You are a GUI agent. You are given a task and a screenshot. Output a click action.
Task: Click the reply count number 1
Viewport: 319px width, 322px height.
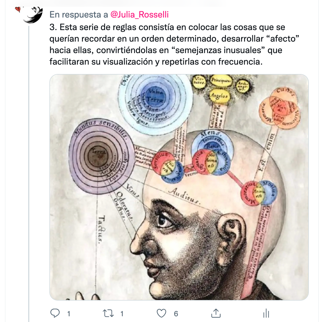tap(69, 314)
